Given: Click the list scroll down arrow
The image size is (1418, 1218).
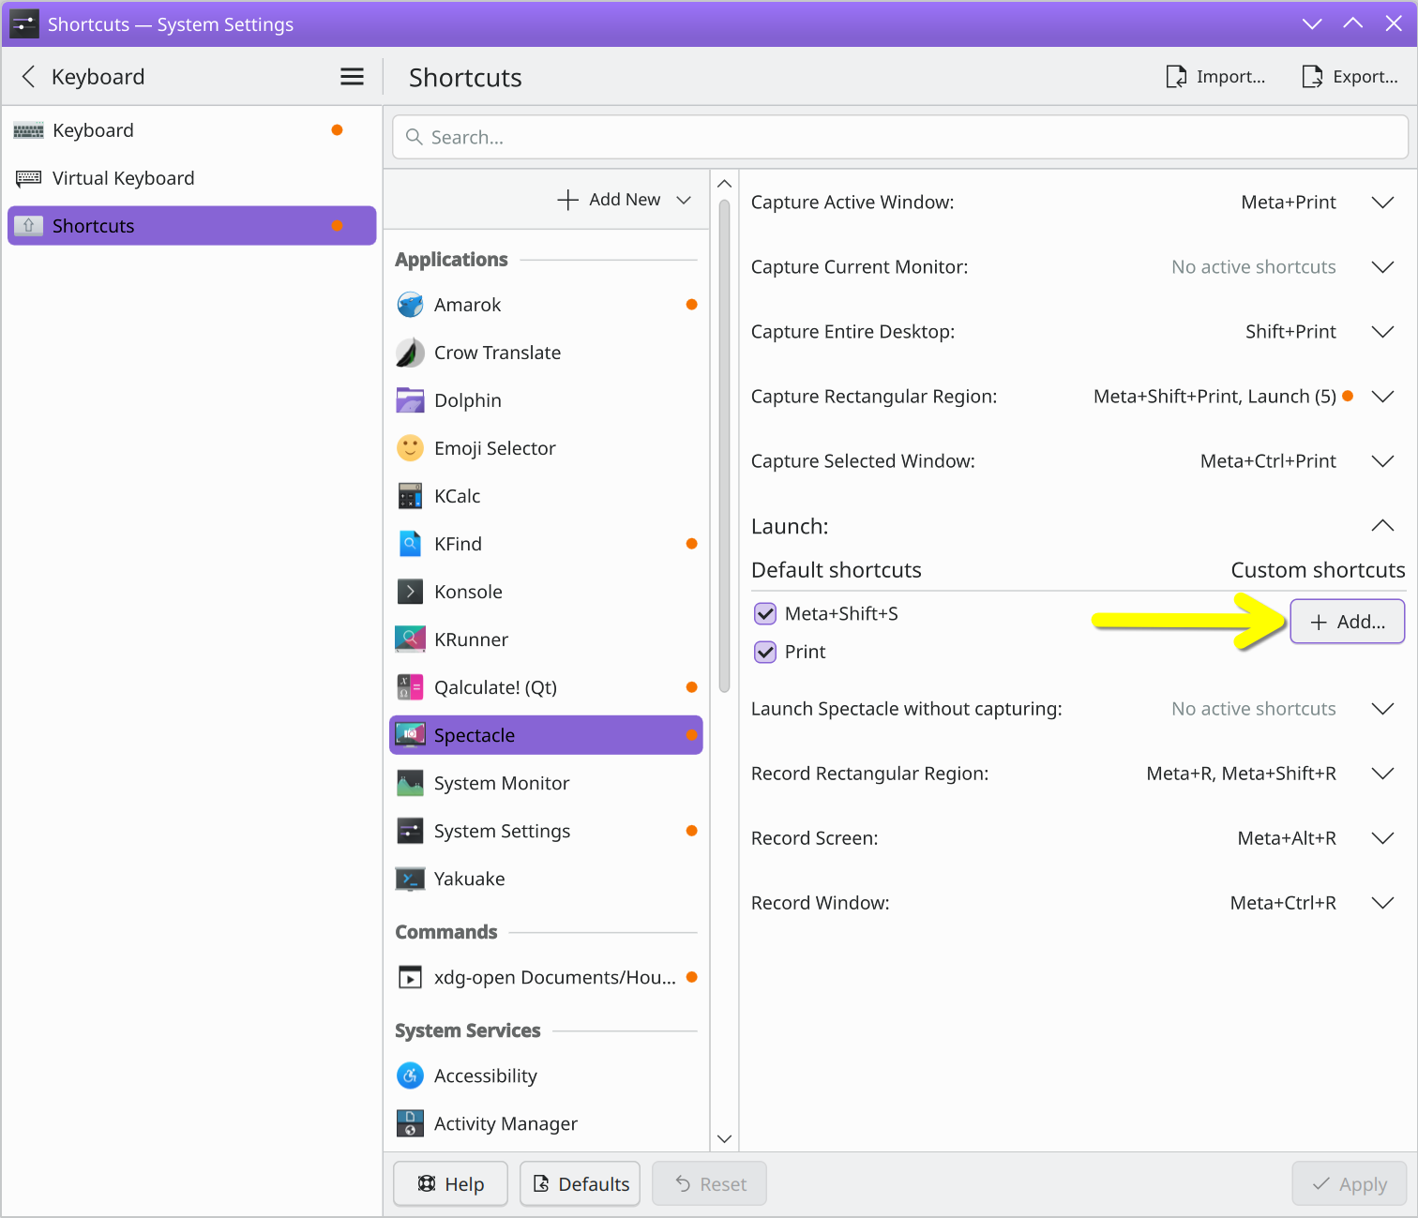Looking at the screenshot, I should (724, 1139).
